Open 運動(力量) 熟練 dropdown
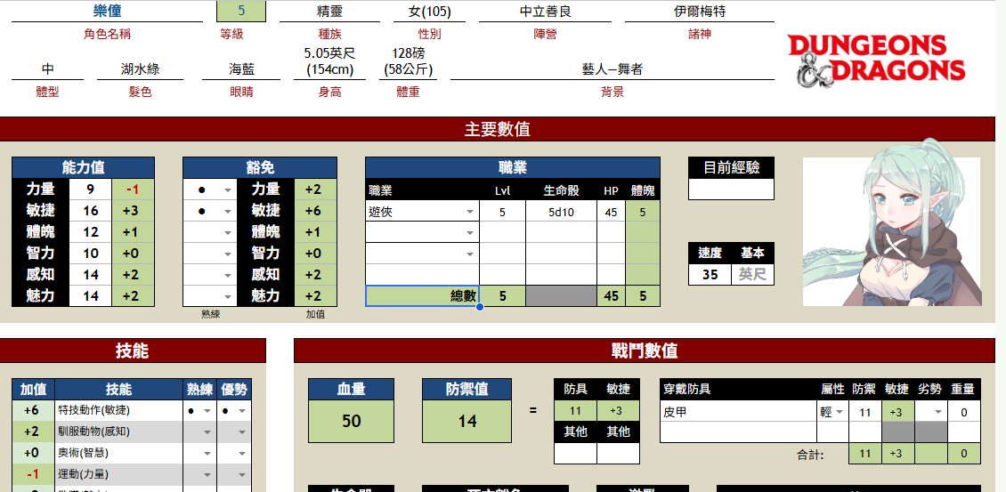Viewport: 1006px width, 492px height. [x=207, y=475]
